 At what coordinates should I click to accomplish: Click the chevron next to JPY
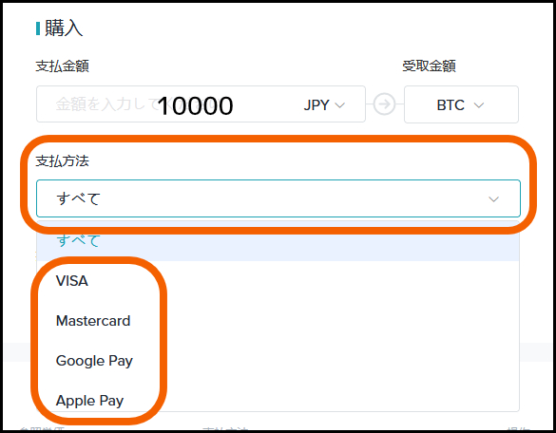(339, 105)
